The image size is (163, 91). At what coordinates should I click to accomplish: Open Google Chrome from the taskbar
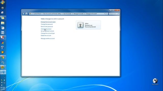[x=3, y=57]
